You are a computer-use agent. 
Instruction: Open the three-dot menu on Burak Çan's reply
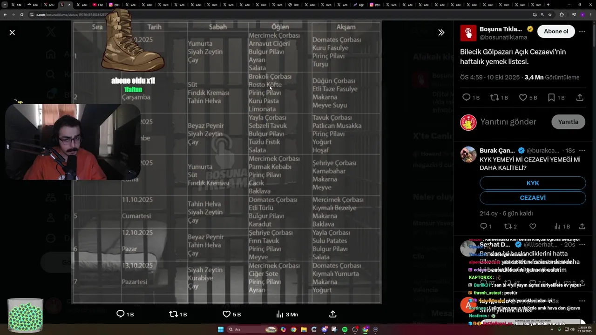[x=582, y=151]
